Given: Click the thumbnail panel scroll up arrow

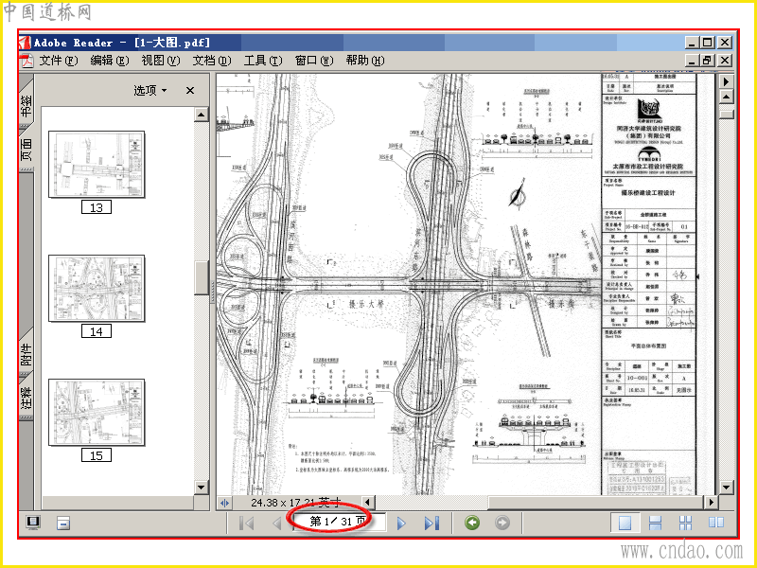Looking at the screenshot, I should [x=202, y=115].
